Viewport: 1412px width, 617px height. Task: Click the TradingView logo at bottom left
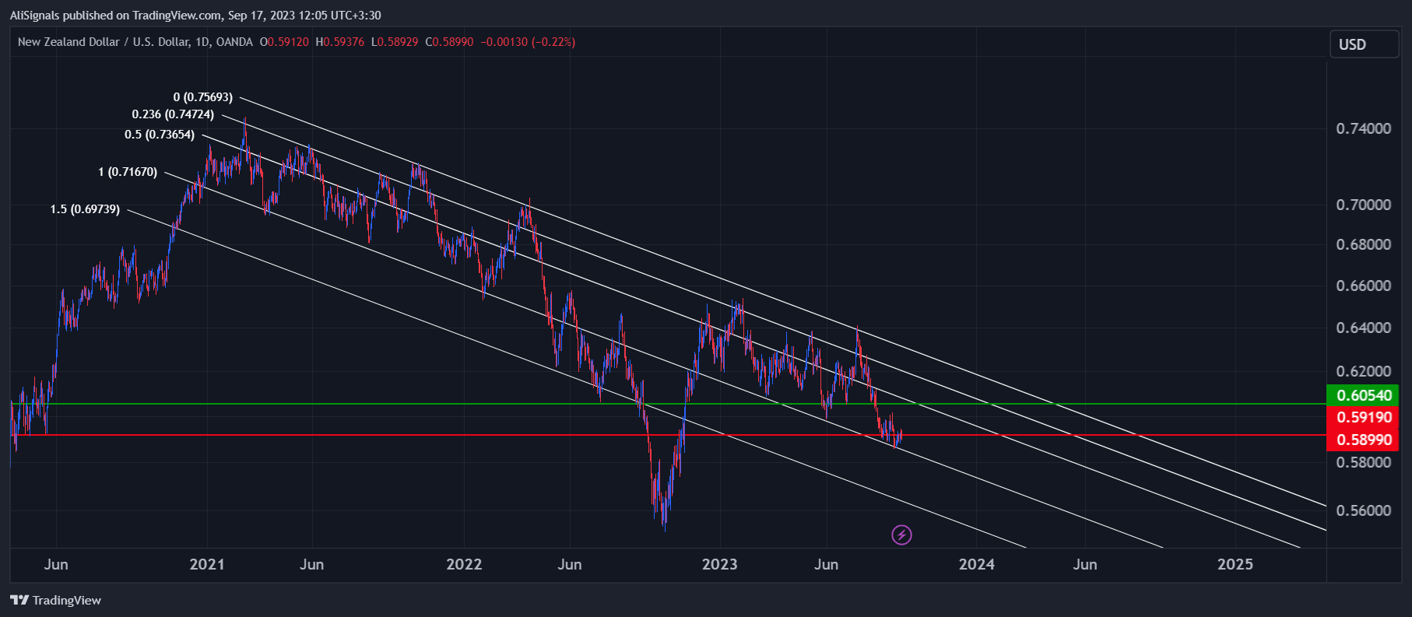pos(55,600)
